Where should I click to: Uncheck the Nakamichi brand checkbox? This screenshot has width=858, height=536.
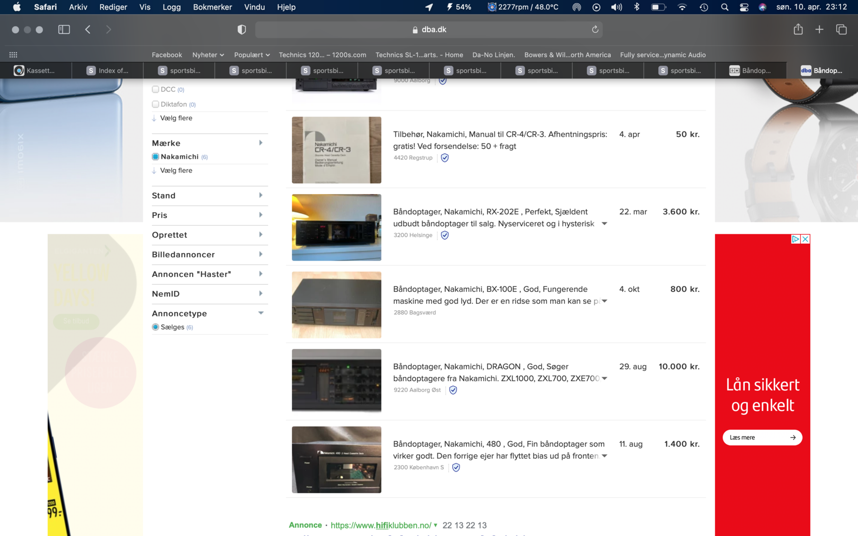tap(155, 157)
